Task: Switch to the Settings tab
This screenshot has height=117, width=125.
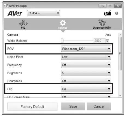Action: coord(63,24)
